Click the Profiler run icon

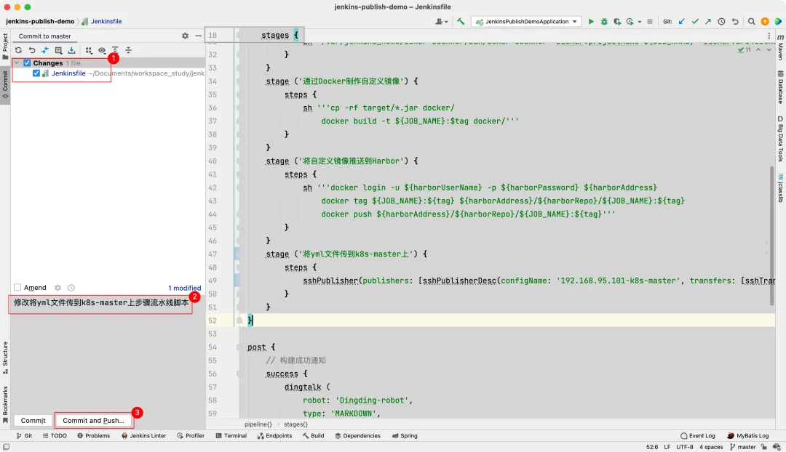(630, 22)
